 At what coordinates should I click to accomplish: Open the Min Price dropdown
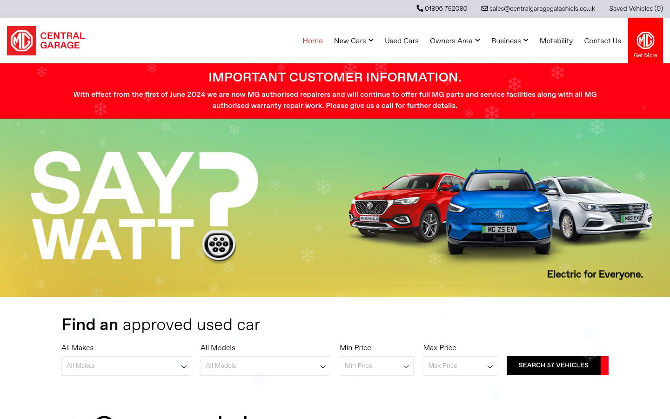tap(376, 366)
